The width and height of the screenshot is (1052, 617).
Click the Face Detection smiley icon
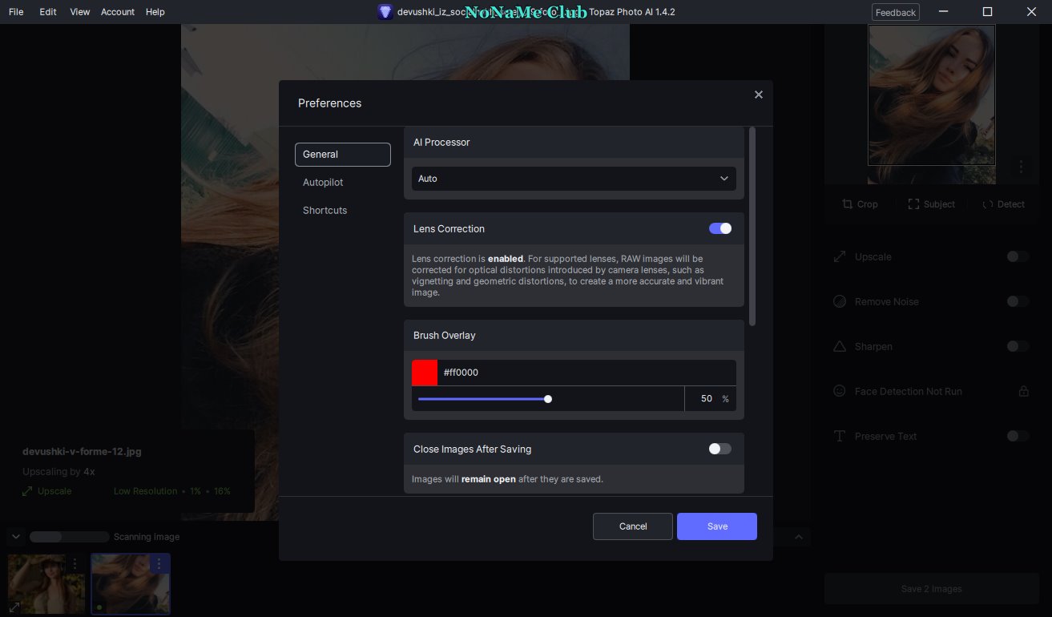(840, 391)
